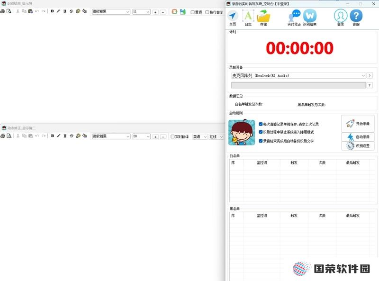Click inside the lower 动态修正 text area

(x=112, y=210)
